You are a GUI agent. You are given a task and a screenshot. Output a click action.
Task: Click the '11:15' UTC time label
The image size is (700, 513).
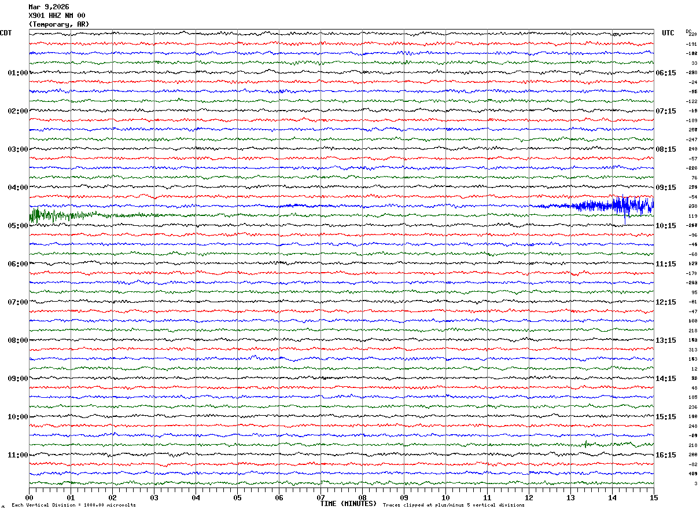tap(666, 264)
